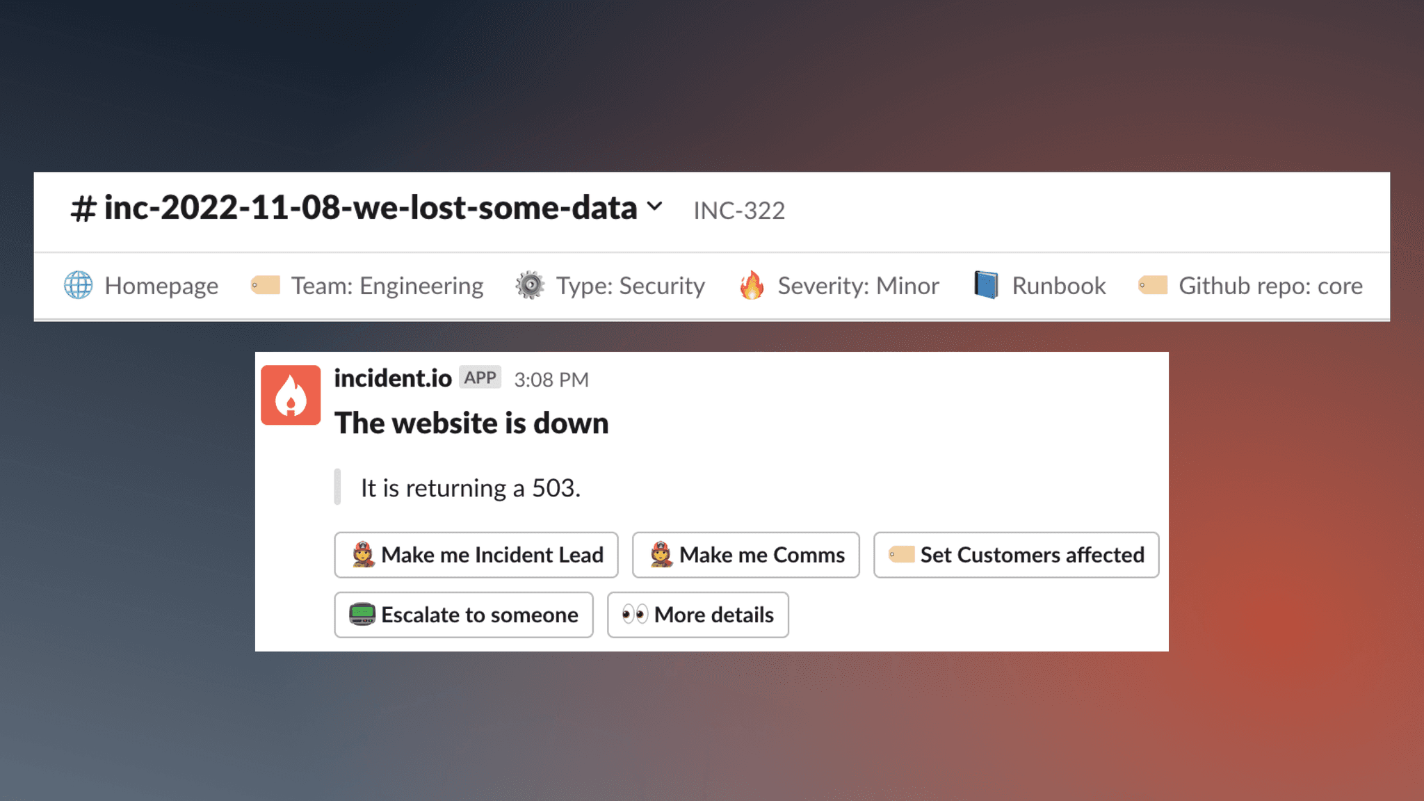Expand the channel name dropdown chevron
1424x801 pixels.
pos(654,207)
